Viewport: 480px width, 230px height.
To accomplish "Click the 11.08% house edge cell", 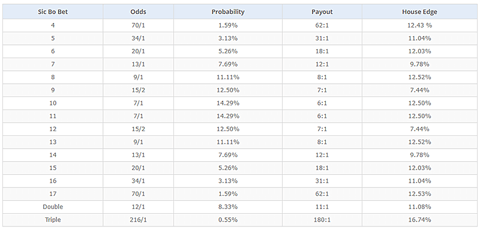I will (419, 207).
